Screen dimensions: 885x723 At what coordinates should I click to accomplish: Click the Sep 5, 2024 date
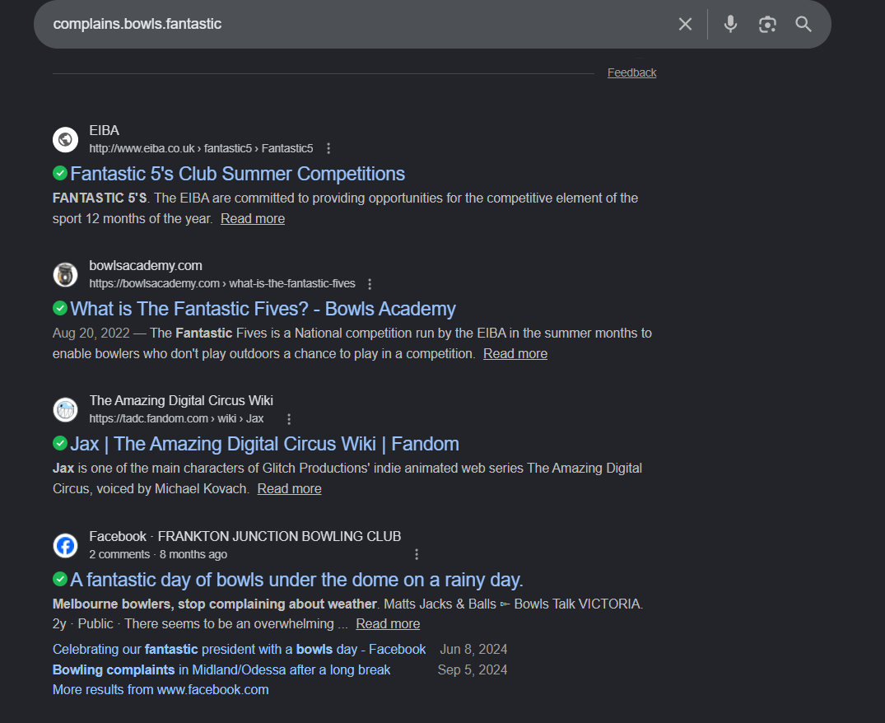tap(473, 670)
